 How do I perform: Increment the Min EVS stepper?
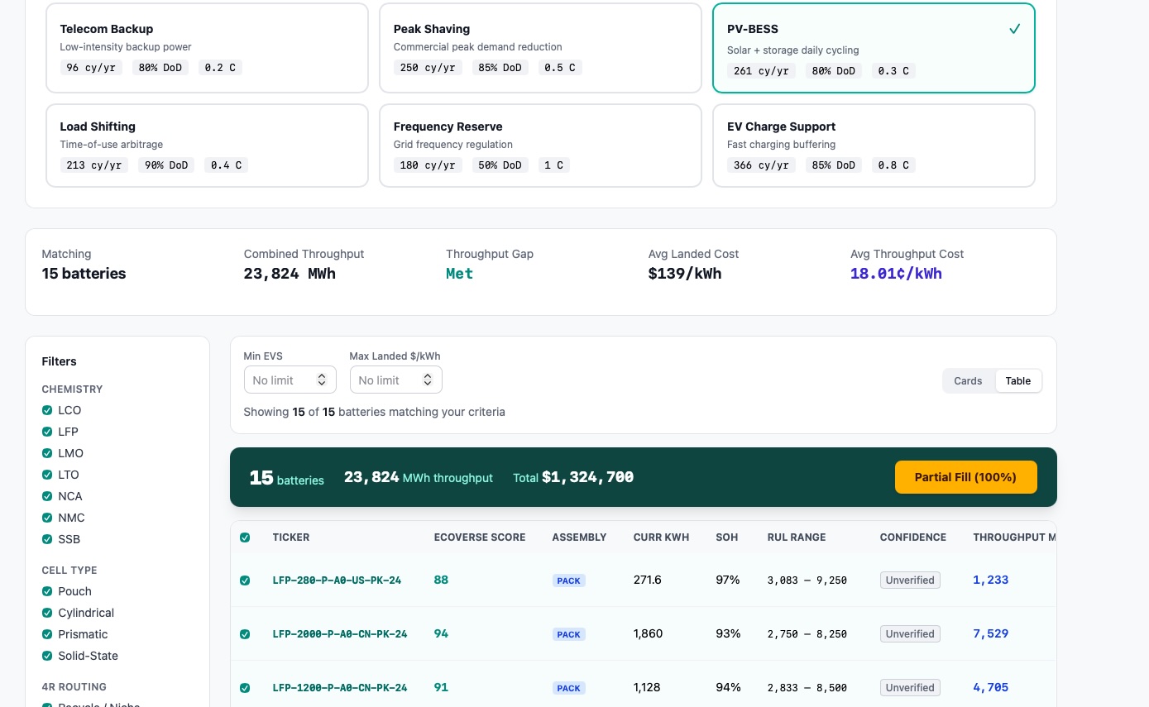click(x=322, y=375)
